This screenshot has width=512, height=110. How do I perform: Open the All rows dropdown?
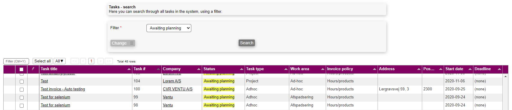point(60,61)
